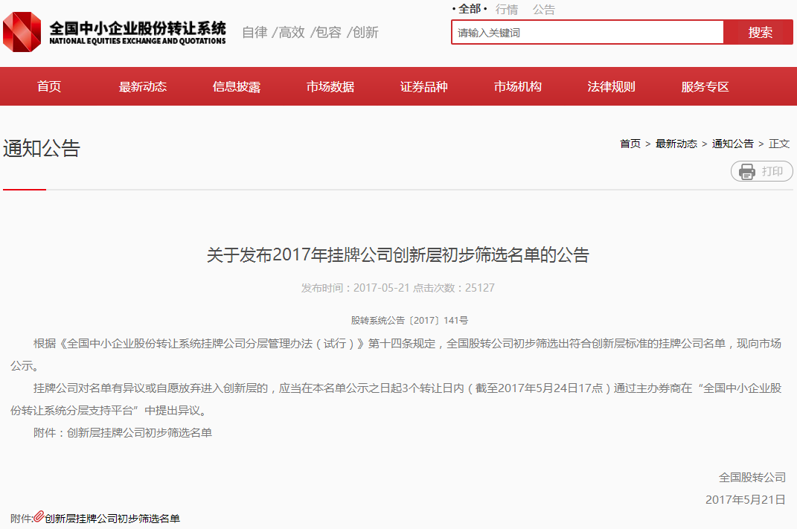
Task: Open the 市场数据 menu
Action: pos(330,86)
